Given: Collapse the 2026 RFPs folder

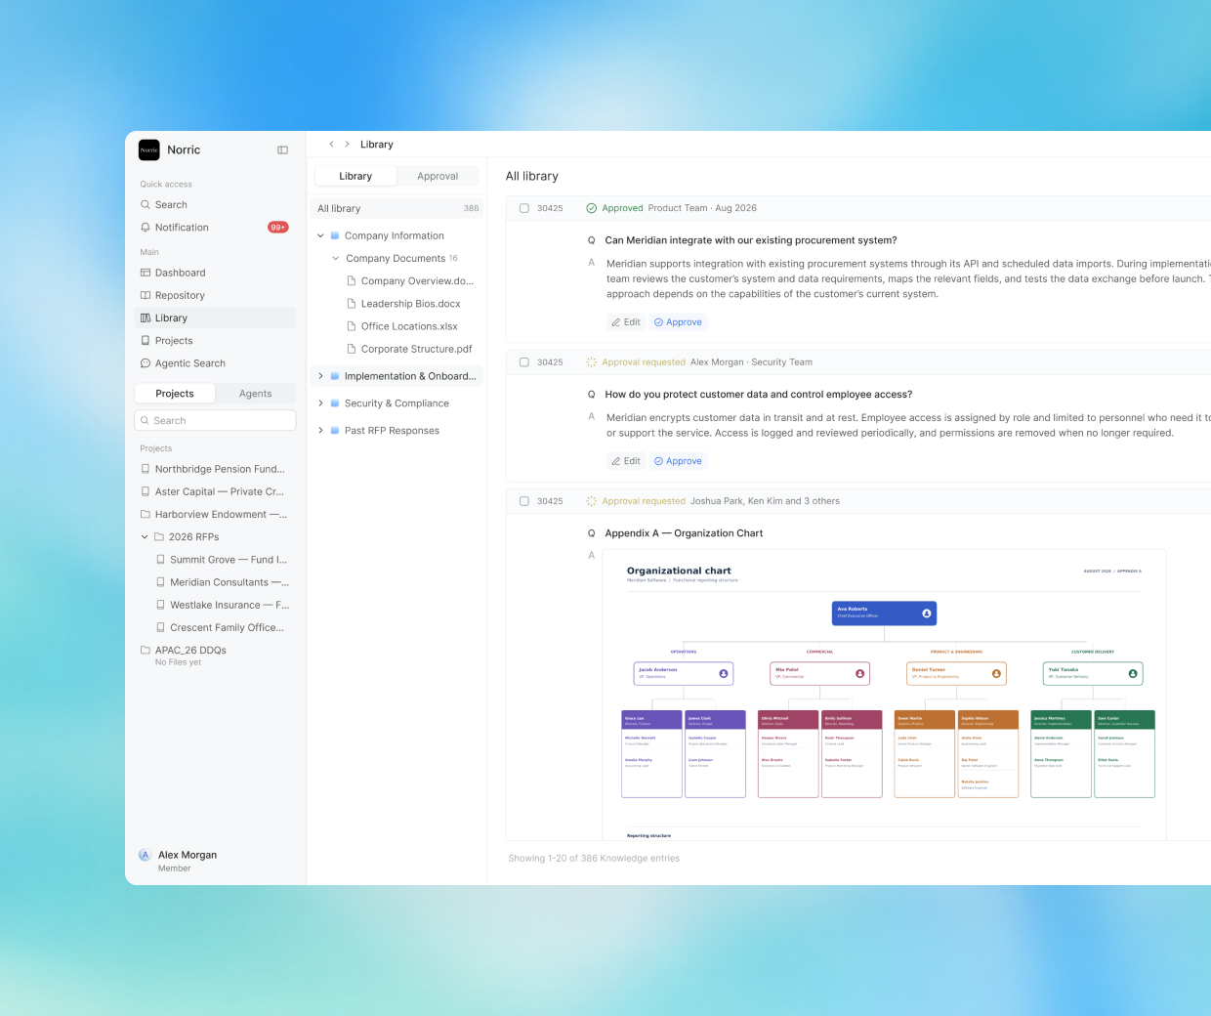Looking at the screenshot, I should [x=145, y=537].
